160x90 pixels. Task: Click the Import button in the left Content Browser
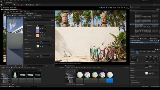click(x=8, y=68)
